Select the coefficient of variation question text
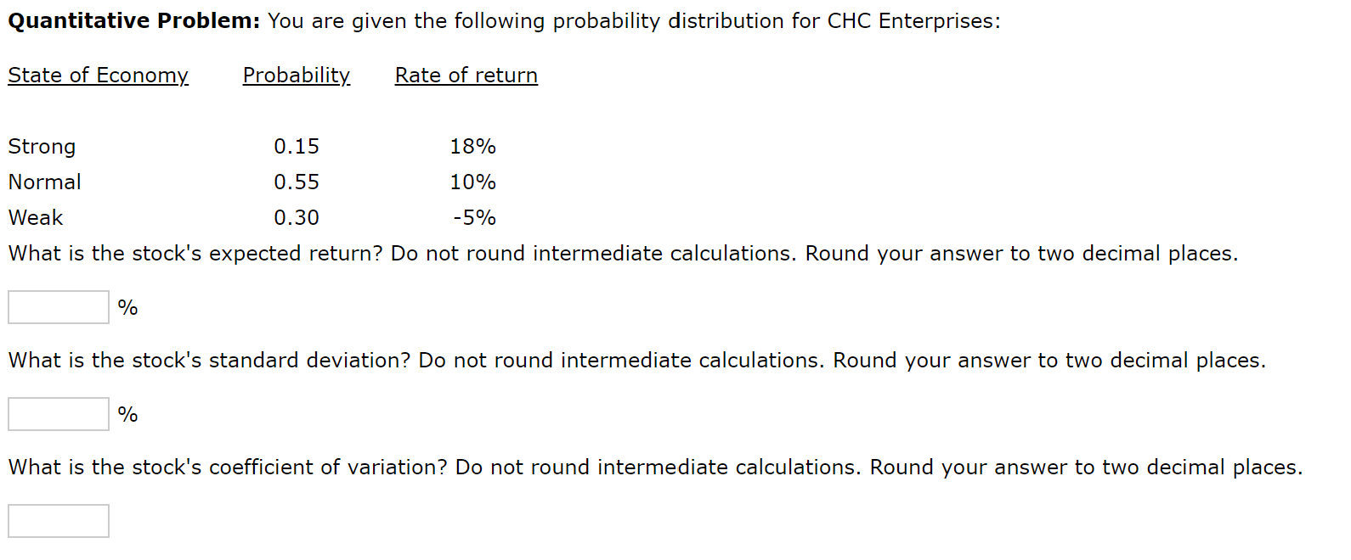1351x560 pixels. click(654, 467)
